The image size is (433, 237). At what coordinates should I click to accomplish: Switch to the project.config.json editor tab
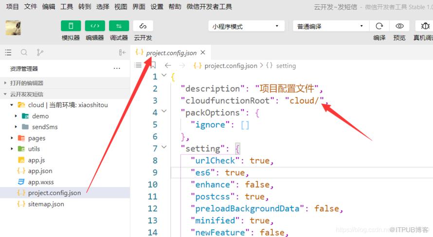pyautogui.click(x=171, y=53)
